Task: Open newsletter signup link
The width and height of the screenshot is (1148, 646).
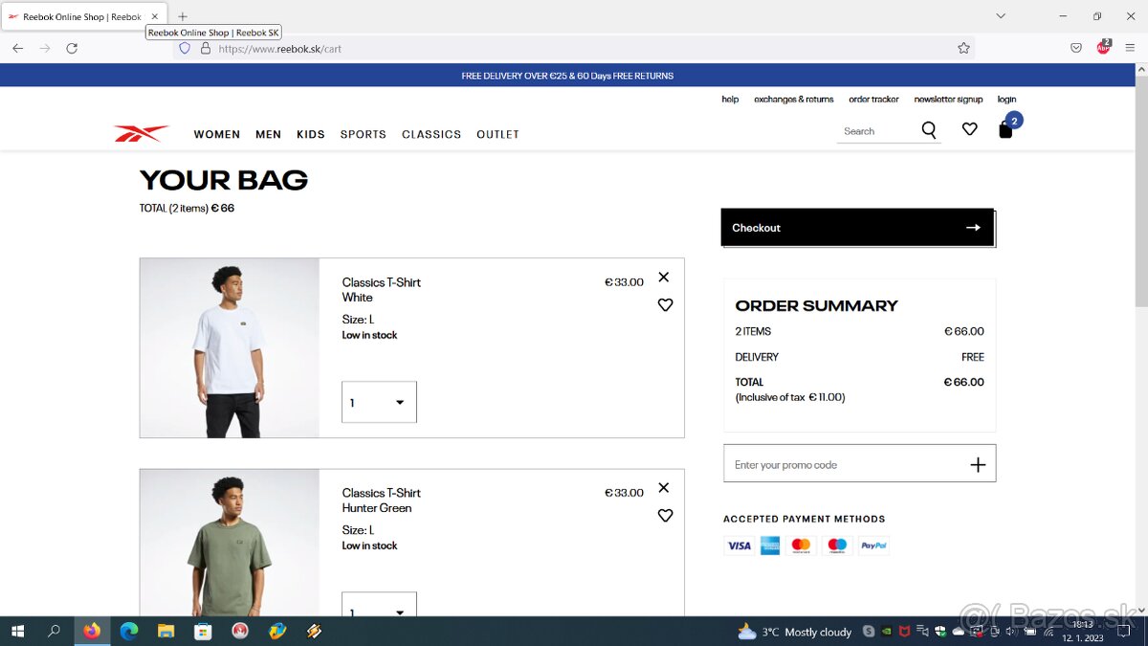Action: click(948, 100)
